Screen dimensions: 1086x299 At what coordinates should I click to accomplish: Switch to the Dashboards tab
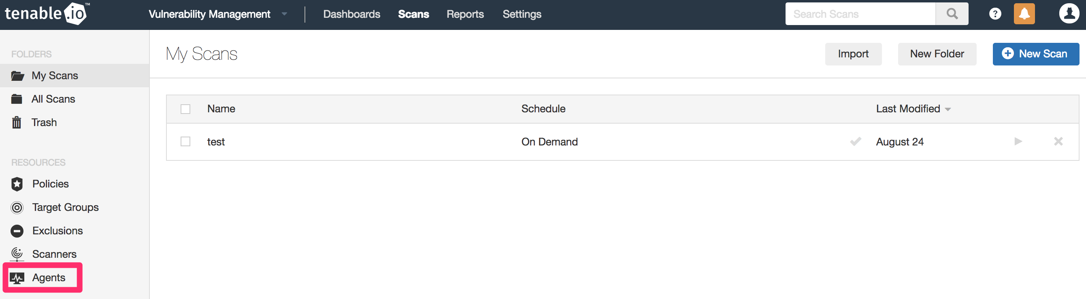click(351, 14)
